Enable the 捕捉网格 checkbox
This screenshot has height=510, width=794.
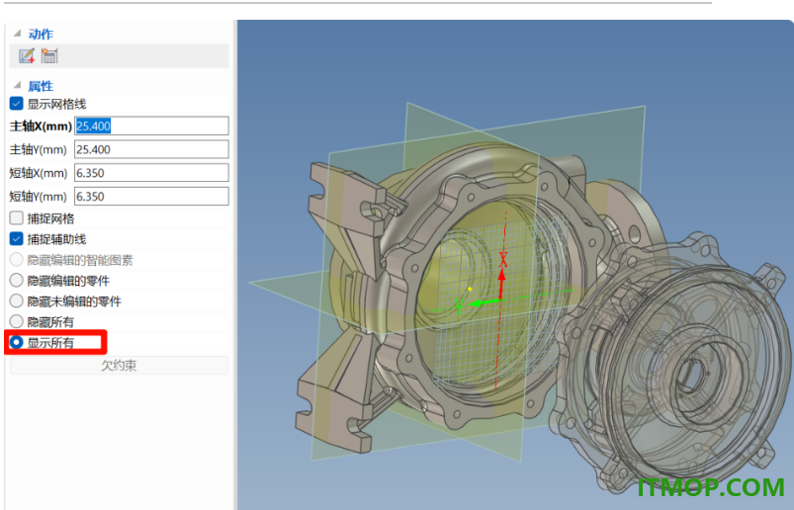[x=16, y=218]
